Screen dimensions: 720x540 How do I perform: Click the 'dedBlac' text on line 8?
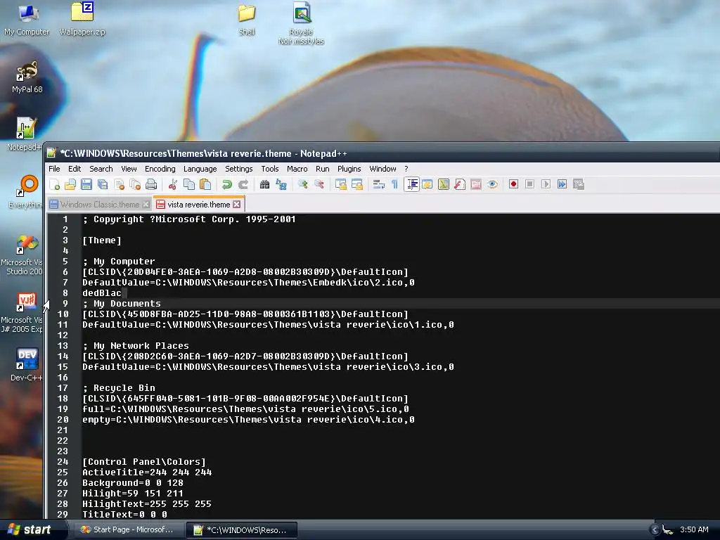[102, 293]
